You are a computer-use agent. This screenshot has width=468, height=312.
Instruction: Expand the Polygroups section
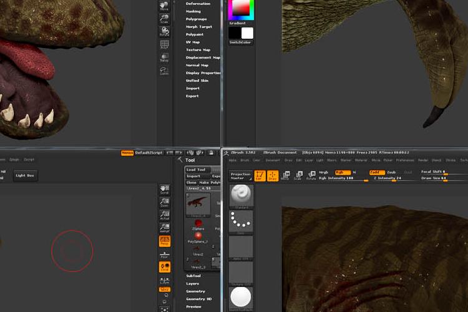pos(196,19)
